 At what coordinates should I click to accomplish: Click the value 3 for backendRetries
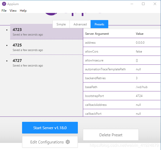[137, 78]
